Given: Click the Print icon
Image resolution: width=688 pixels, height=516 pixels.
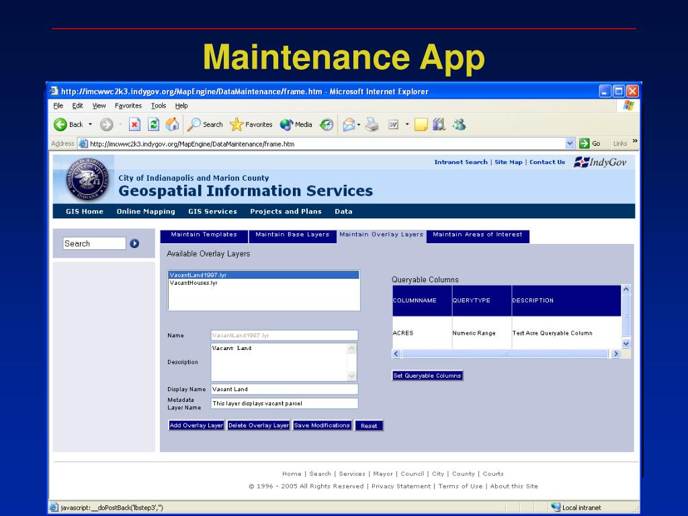Looking at the screenshot, I should 373,124.
